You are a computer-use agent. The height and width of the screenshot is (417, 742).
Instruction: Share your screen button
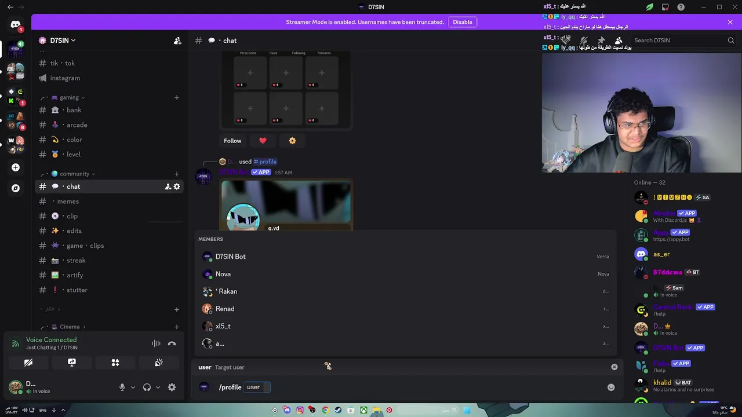[72, 363]
